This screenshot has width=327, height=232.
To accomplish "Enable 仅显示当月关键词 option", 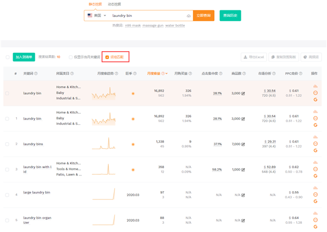I will coord(71,57).
